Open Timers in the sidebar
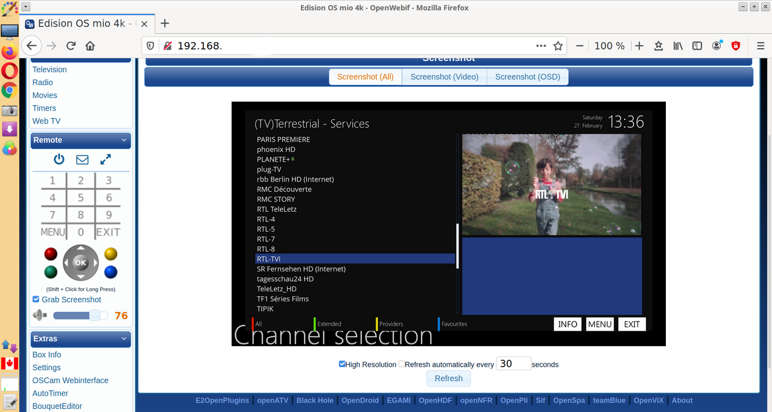Viewport: 772px width, 412px height. (44, 108)
